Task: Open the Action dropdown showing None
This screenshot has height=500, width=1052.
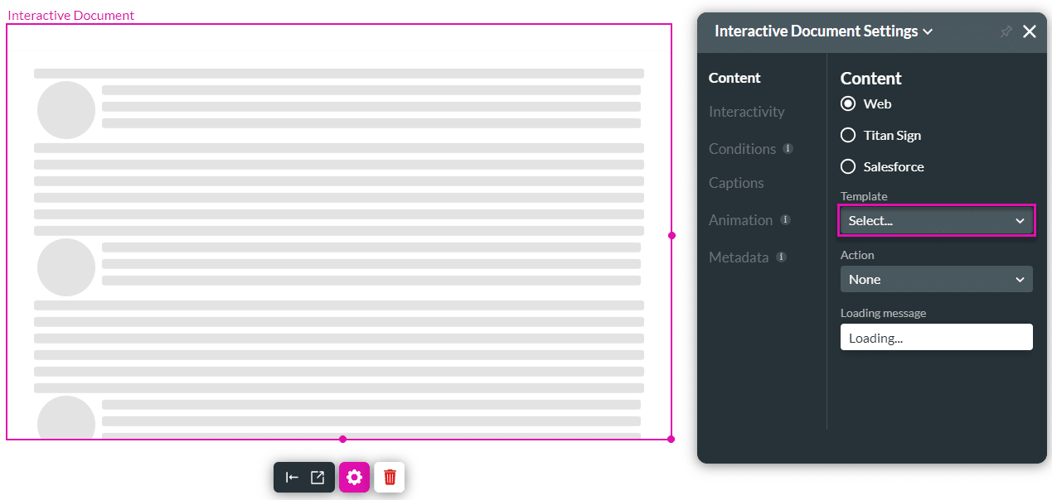Action: point(936,279)
